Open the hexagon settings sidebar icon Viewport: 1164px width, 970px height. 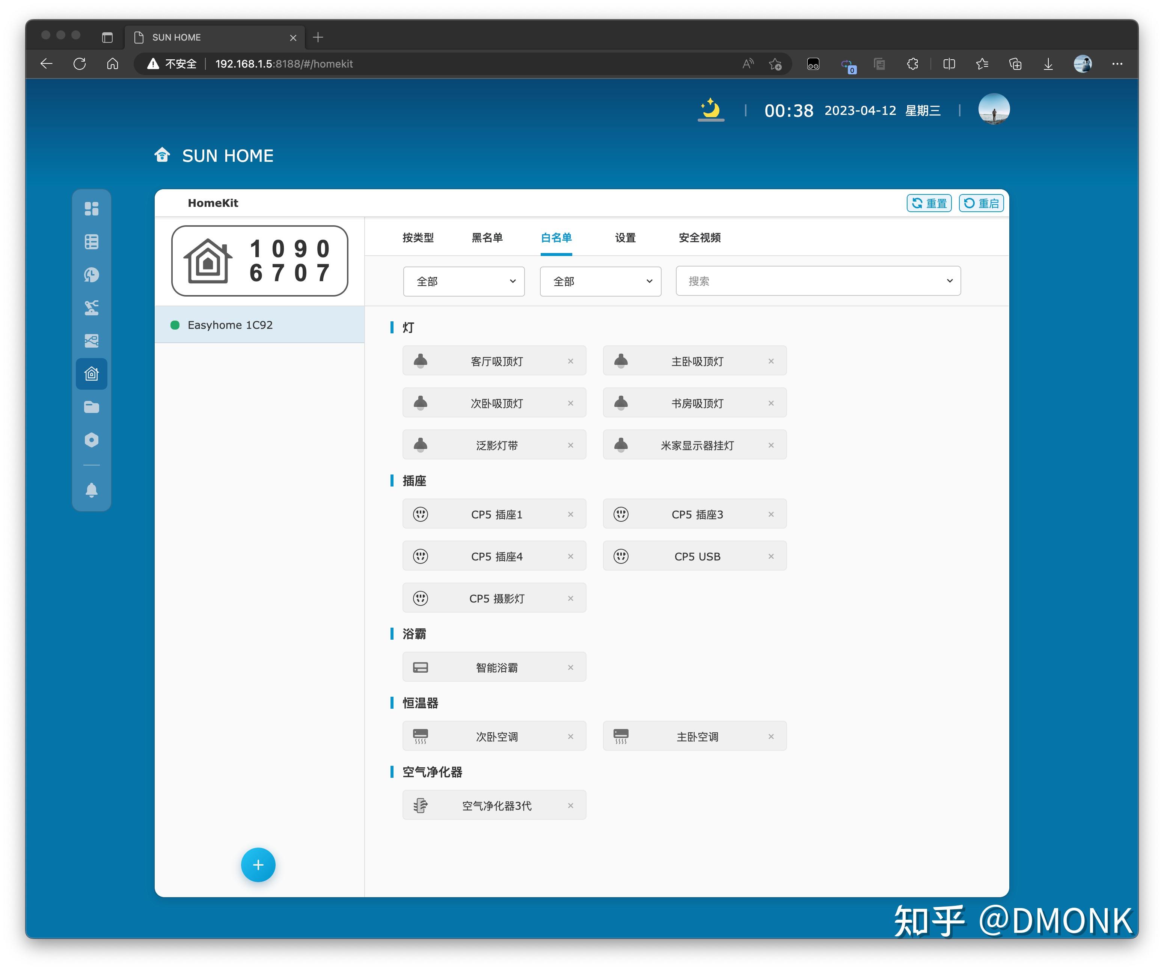click(x=92, y=440)
